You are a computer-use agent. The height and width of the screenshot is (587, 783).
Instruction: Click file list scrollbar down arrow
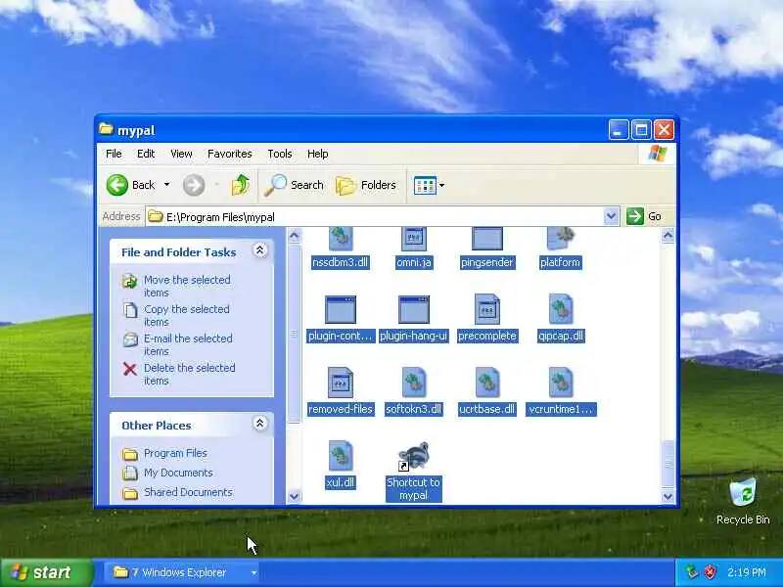[668, 497]
